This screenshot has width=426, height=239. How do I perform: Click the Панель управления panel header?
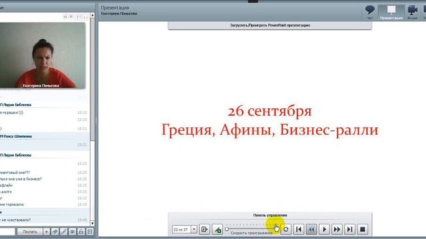pos(270,215)
